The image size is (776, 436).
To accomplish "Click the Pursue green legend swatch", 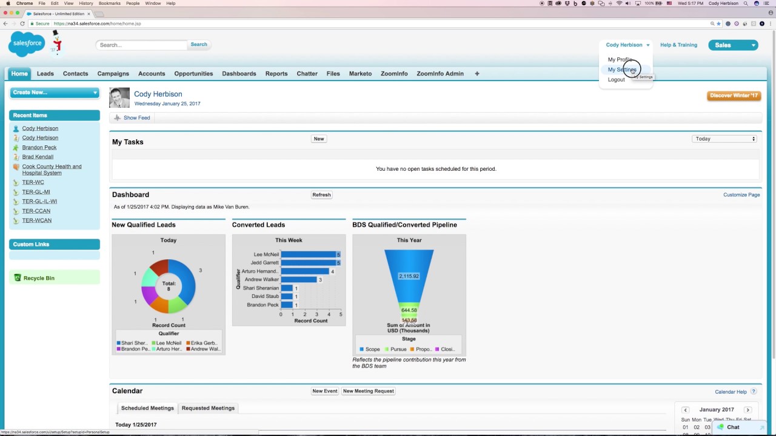I will click(x=387, y=349).
